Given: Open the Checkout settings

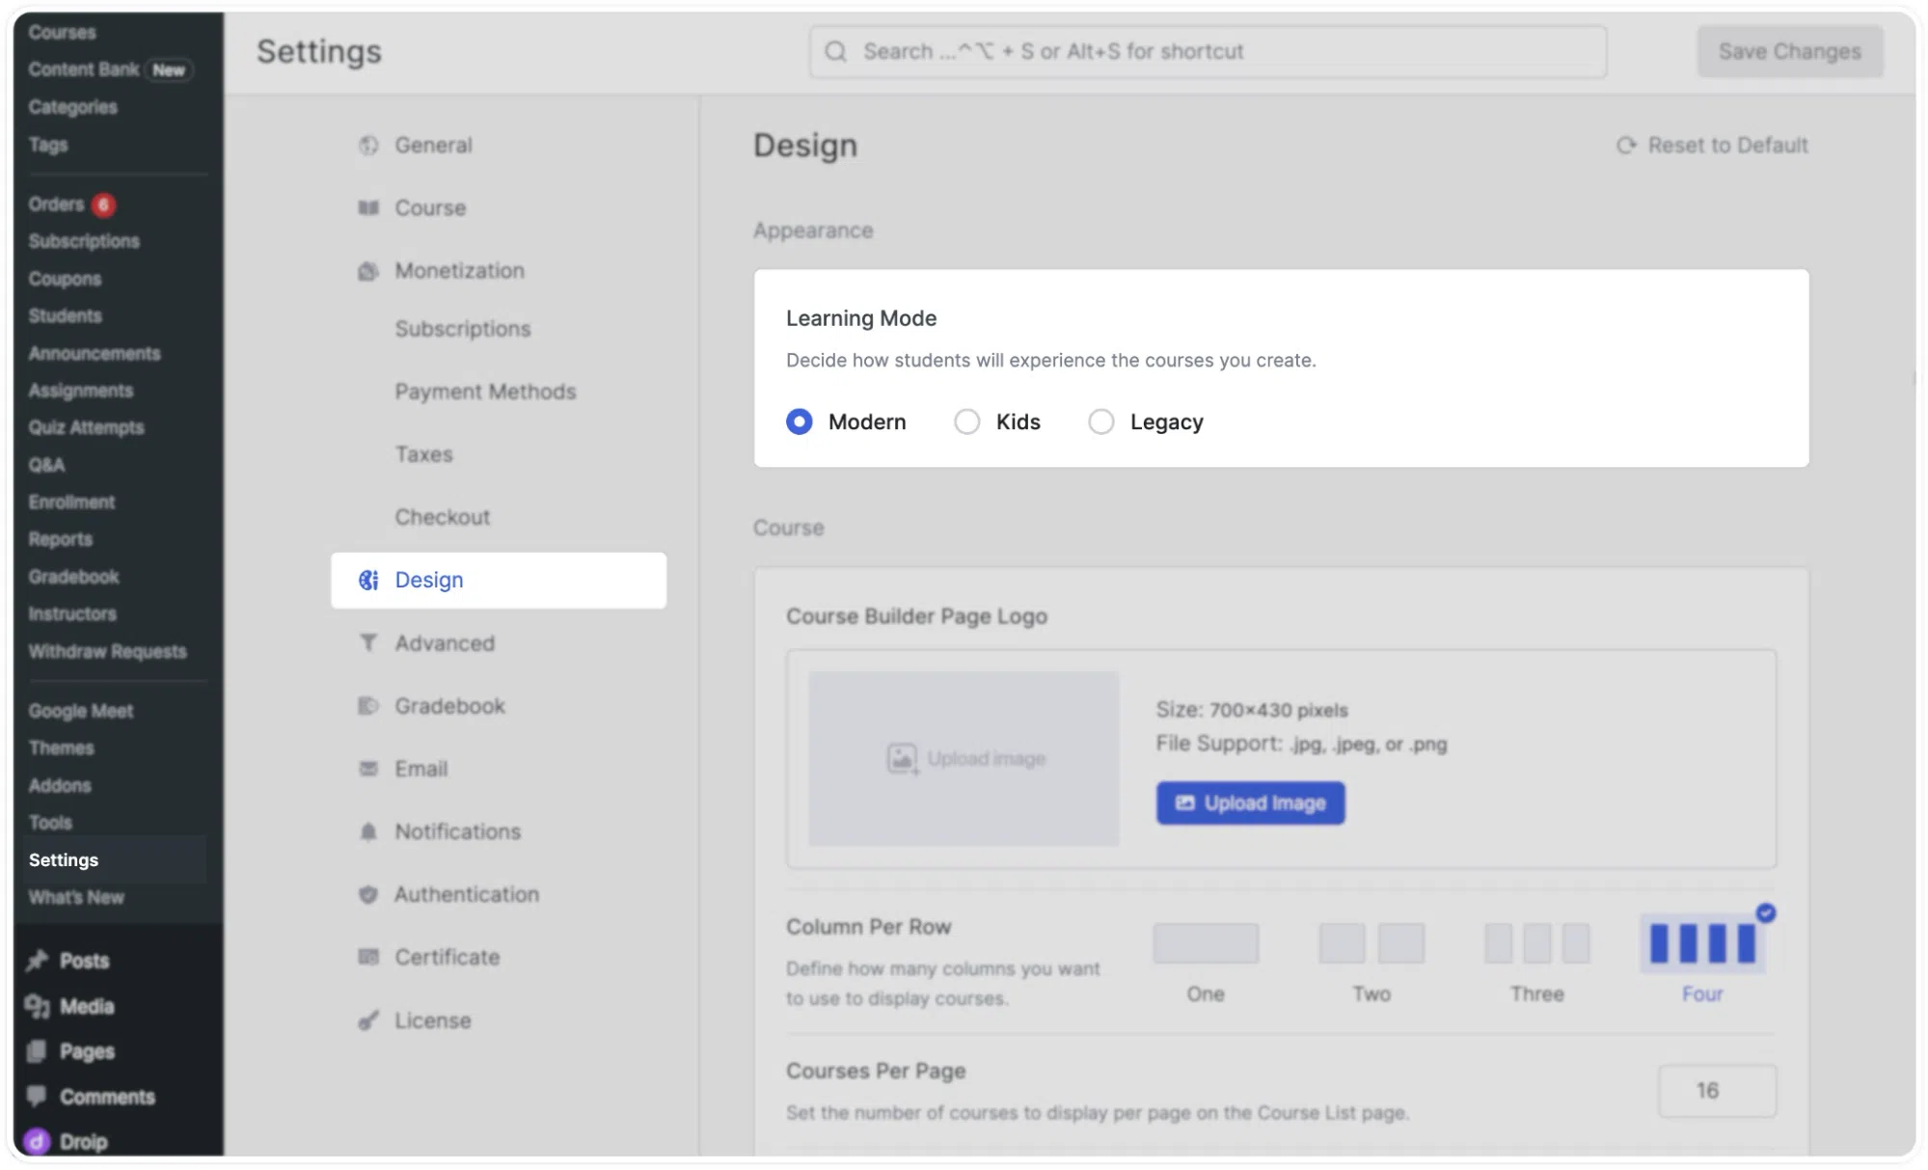Looking at the screenshot, I should point(442,517).
